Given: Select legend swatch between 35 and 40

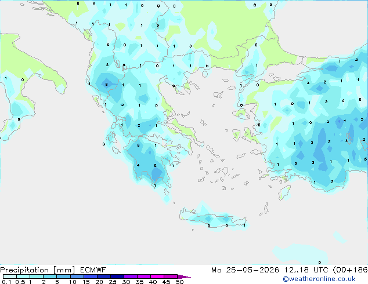Looking at the screenshot, I should (144, 276).
